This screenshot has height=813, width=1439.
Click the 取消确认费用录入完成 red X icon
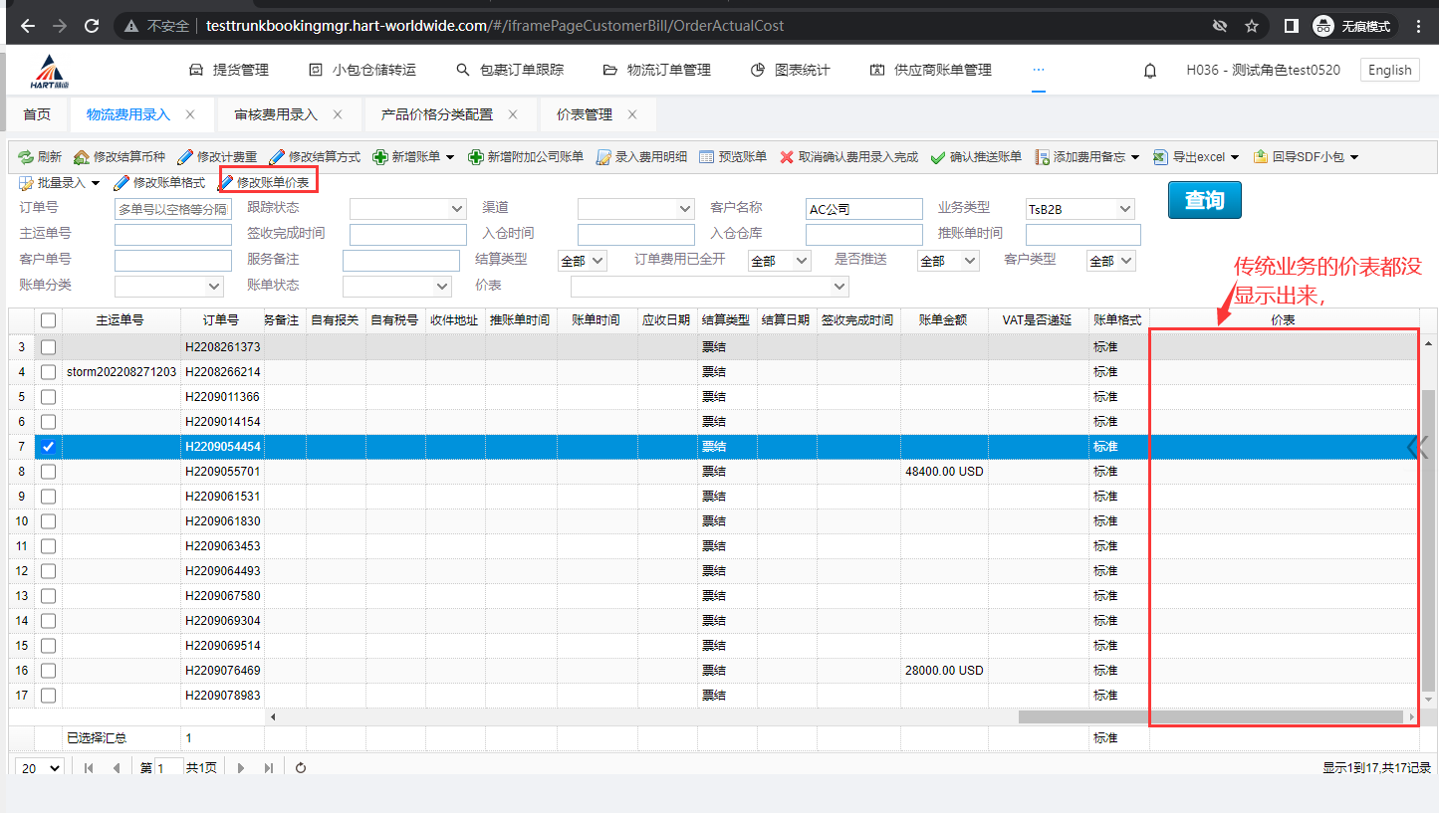point(787,157)
